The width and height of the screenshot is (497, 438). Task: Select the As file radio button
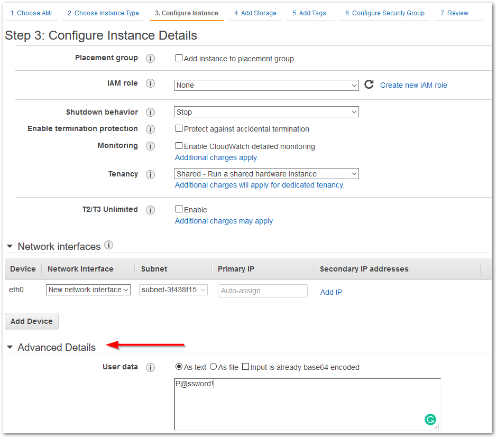coord(214,367)
